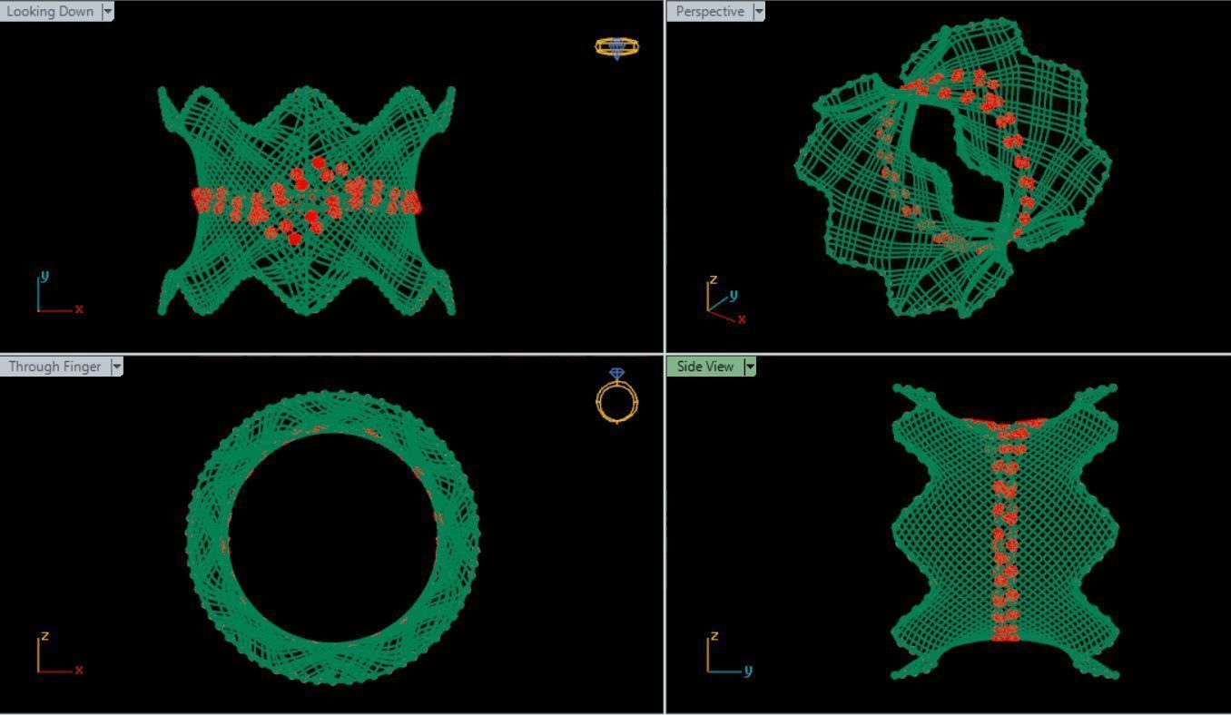Click the Perspective viewport label
The width and height of the screenshot is (1231, 715).
(710, 12)
